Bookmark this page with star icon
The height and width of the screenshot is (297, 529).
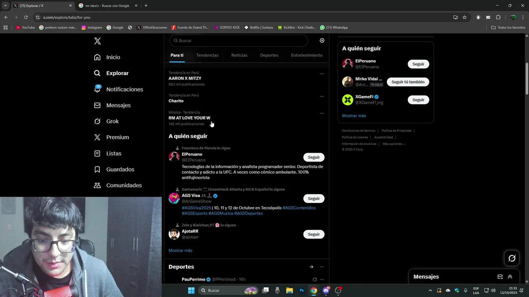[465, 17]
